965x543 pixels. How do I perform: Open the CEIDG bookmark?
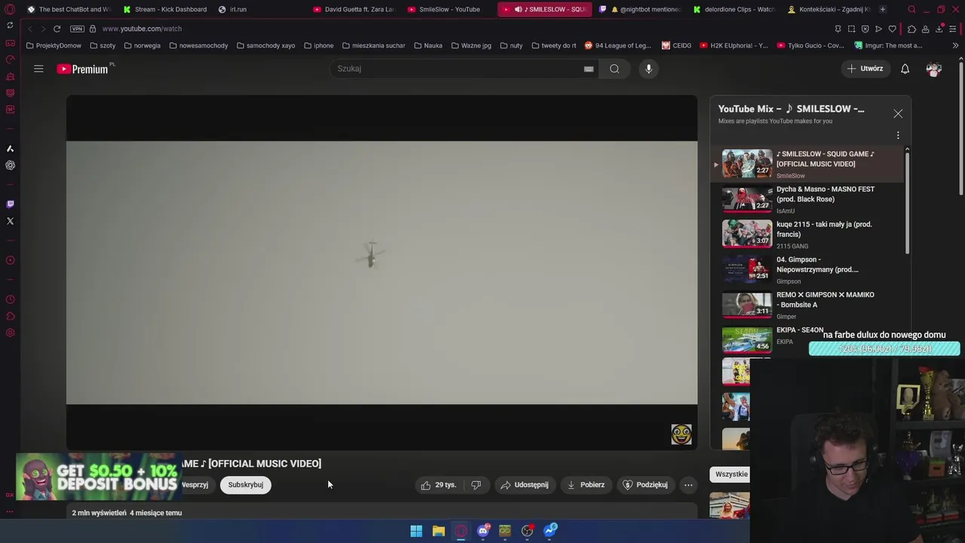point(676,45)
